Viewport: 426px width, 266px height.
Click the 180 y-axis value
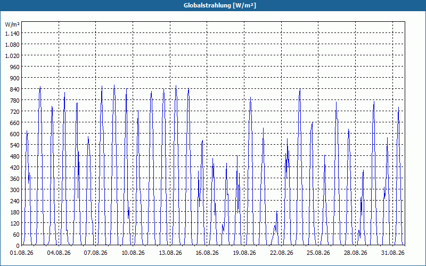(15, 212)
